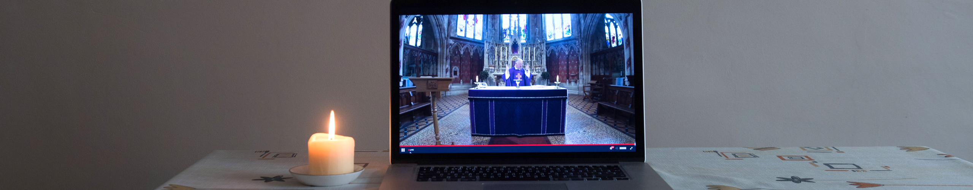This screenshot has height=190, width=973.
Task: Pause the live stream video
Action: (403, 150)
